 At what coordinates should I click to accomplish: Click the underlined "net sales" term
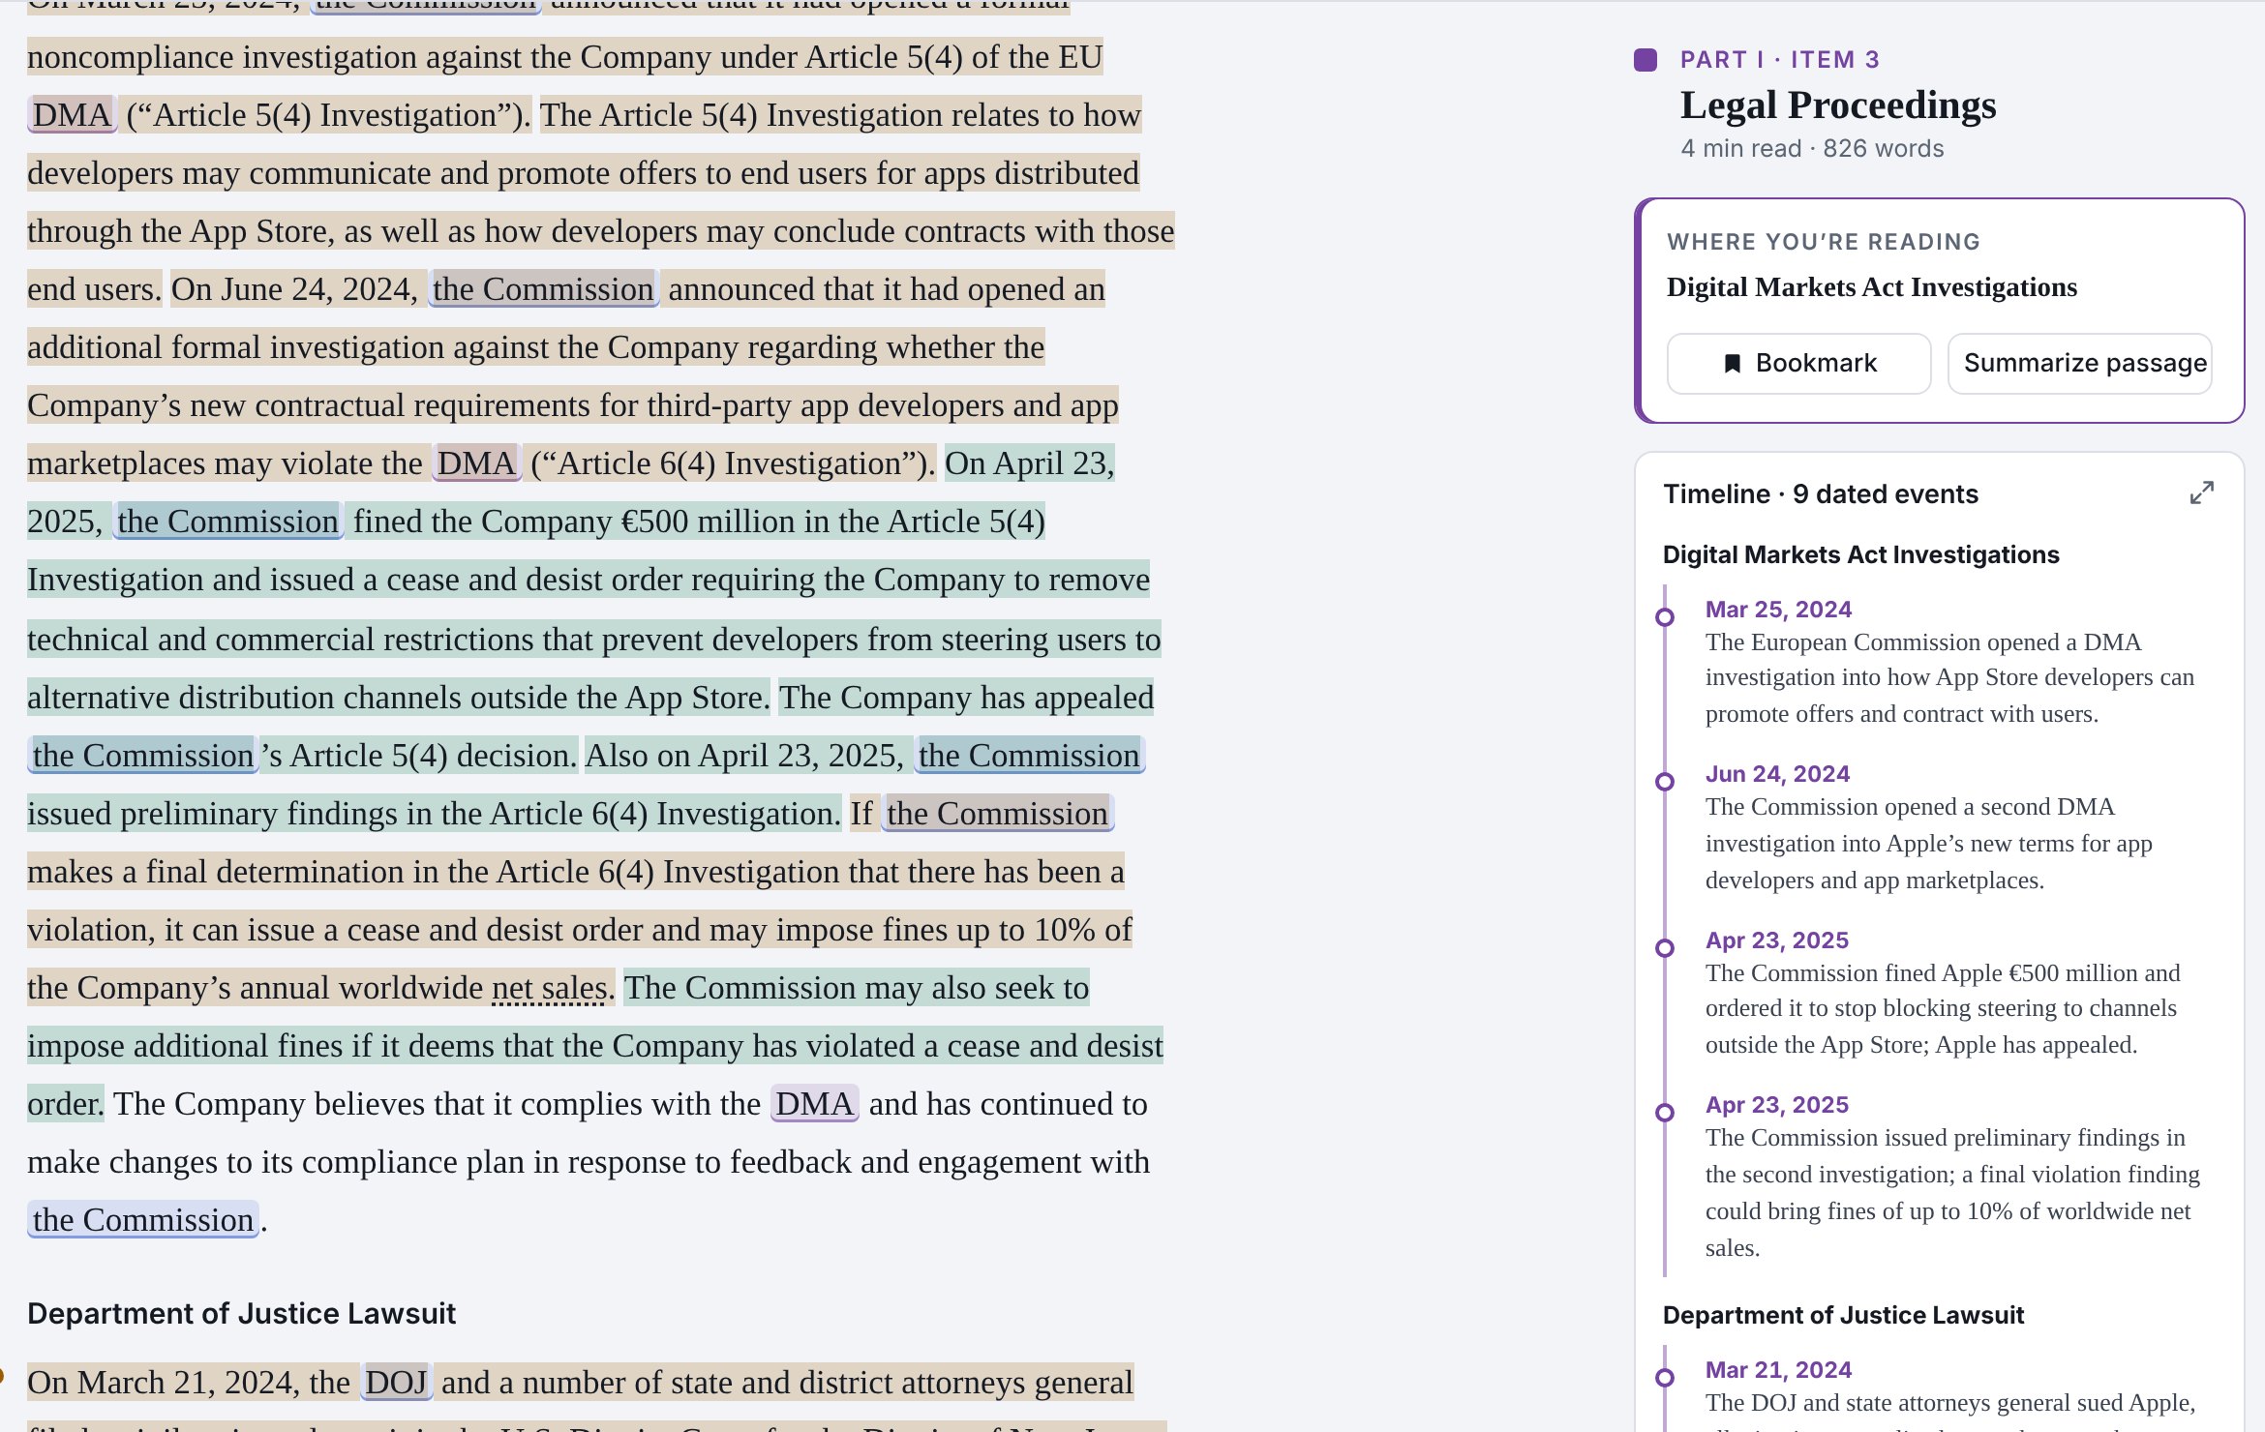click(x=550, y=988)
